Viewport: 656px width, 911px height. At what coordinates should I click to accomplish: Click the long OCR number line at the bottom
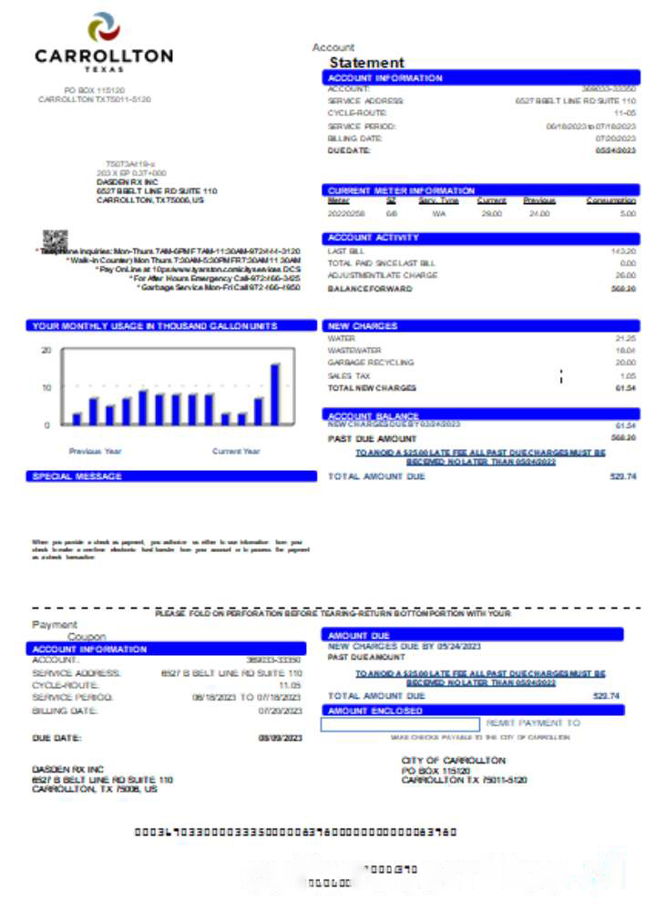pyautogui.click(x=295, y=832)
